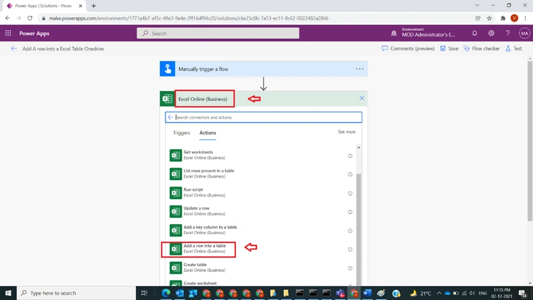Close the Excel Online (Business) action panel

(362, 99)
